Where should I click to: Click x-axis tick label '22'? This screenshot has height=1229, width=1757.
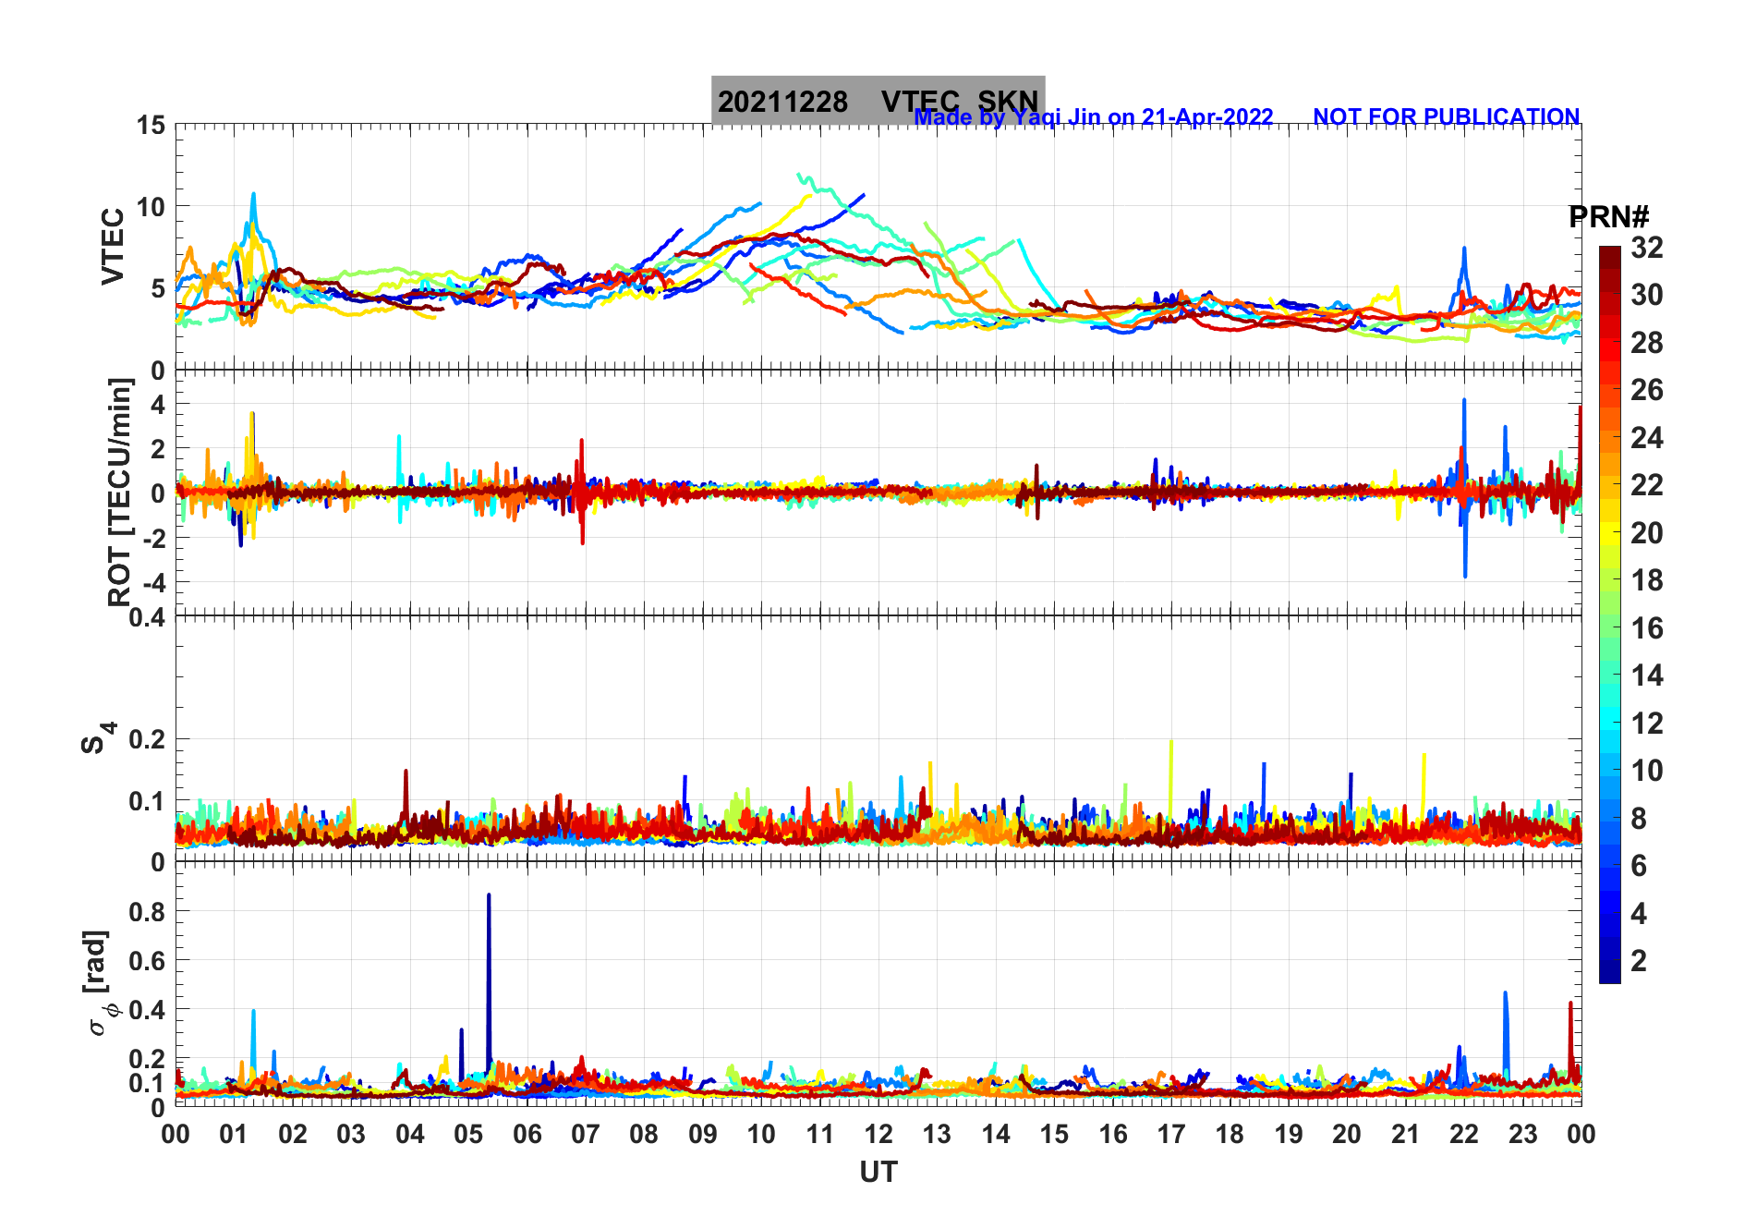(x=1464, y=1135)
